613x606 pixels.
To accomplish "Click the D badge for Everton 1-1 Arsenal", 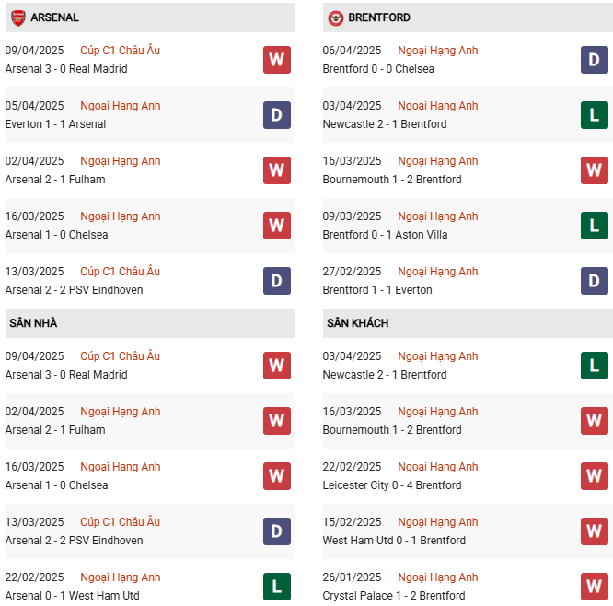I will click(x=276, y=115).
